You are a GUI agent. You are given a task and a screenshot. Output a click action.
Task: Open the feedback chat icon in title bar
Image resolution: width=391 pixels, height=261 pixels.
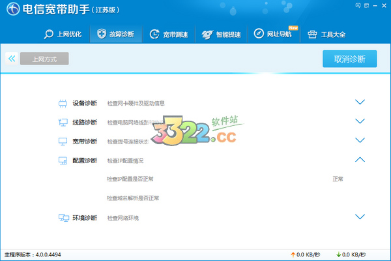358,5
